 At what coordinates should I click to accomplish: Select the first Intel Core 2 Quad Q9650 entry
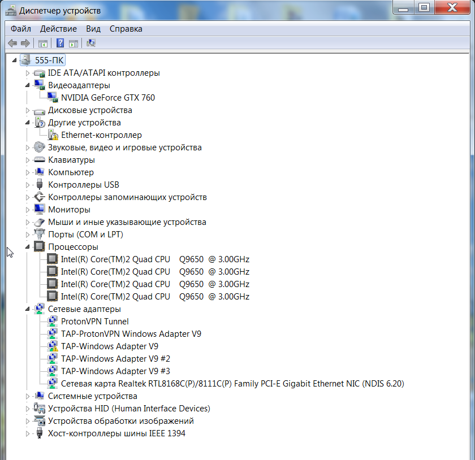155,259
